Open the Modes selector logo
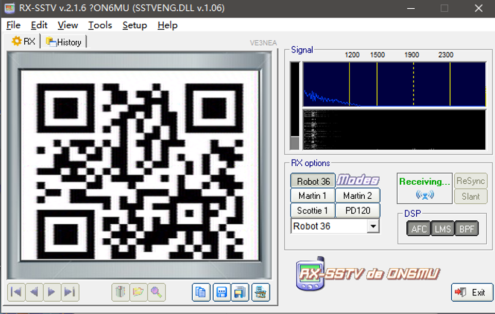The height and width of the screenshot is (314, 495). pyautogui.click(x=358, y=180)
